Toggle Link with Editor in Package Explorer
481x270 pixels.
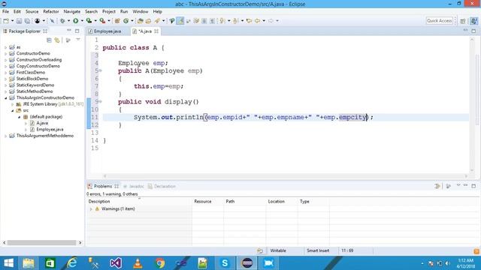[57, 40]
